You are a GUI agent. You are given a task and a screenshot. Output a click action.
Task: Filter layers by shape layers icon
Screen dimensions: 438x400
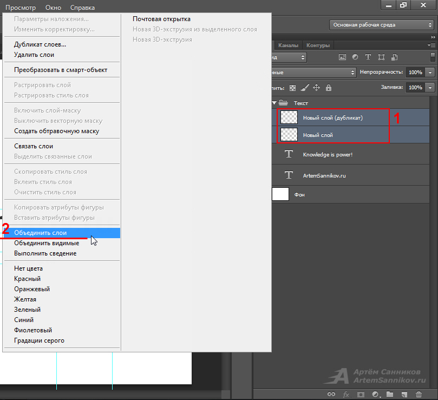coord(381,57)
